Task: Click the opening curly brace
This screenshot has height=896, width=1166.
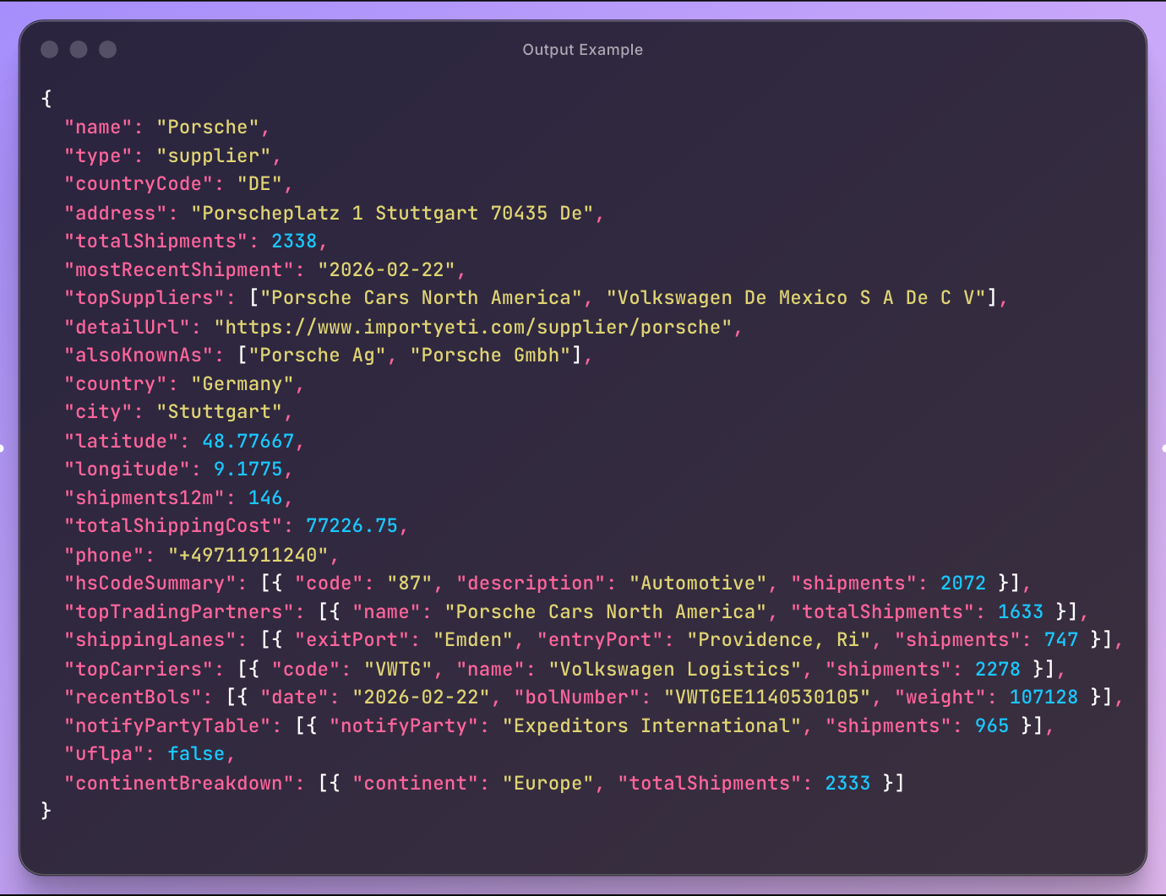Action: [x=46, y=98]
